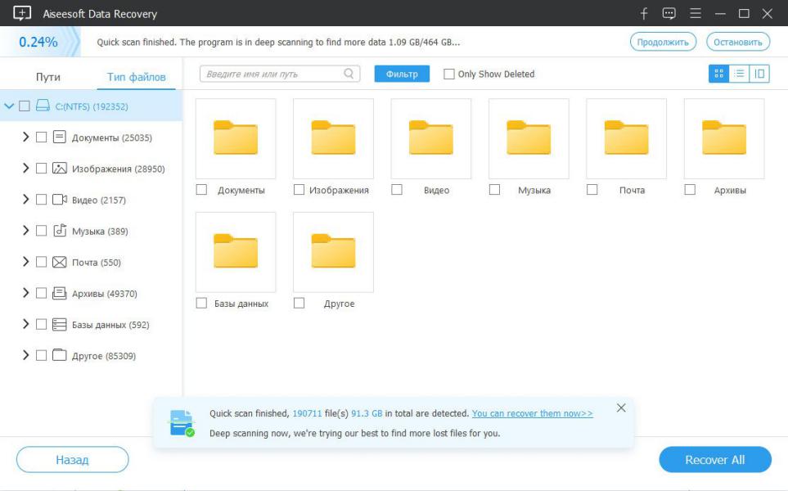
Task: Click the Музыка tree note icon
Action: 60,230
